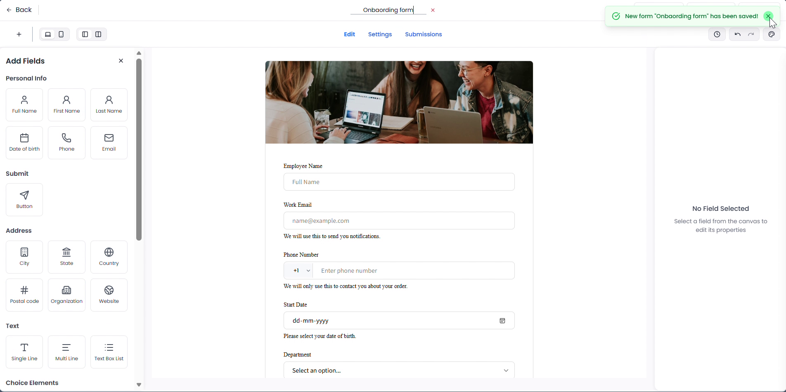Add a Last Name field

point(109,105)
